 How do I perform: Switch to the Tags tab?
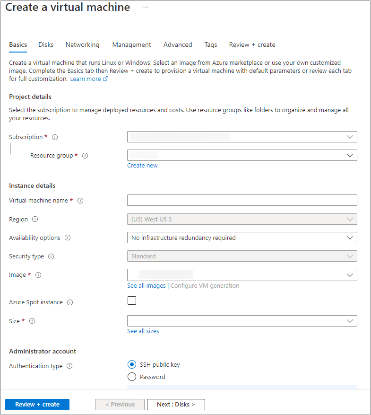[x=211, y=44]
